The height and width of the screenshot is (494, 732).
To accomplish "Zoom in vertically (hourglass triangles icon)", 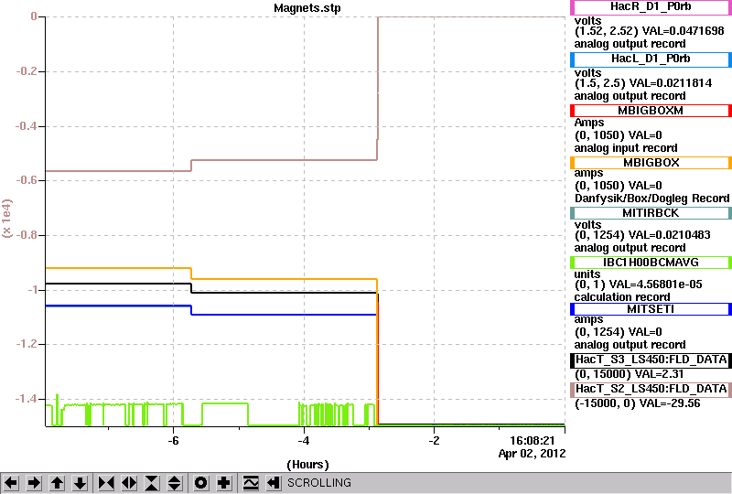I will click(x=152, y=483).
